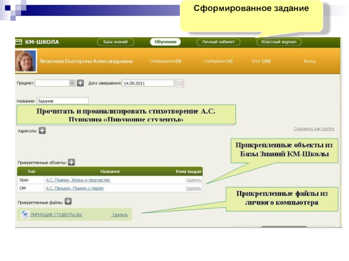The height and width of the screenshot is (261, 349).
Task: Open lesson А.С. Пушкин. Жизнь и творчество
Action: pos(78,180)
